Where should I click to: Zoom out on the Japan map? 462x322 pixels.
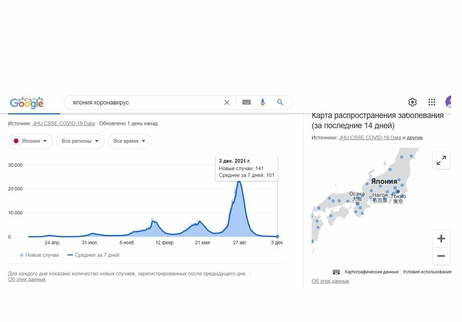point(441,256)
